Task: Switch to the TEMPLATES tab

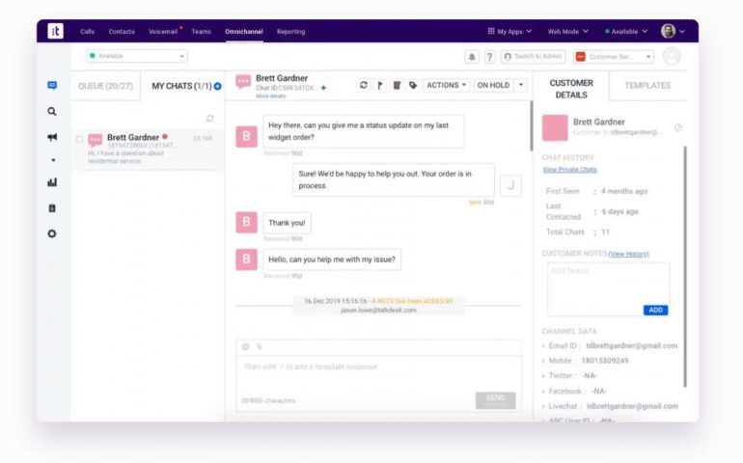Action: click(x=647, y=85)
